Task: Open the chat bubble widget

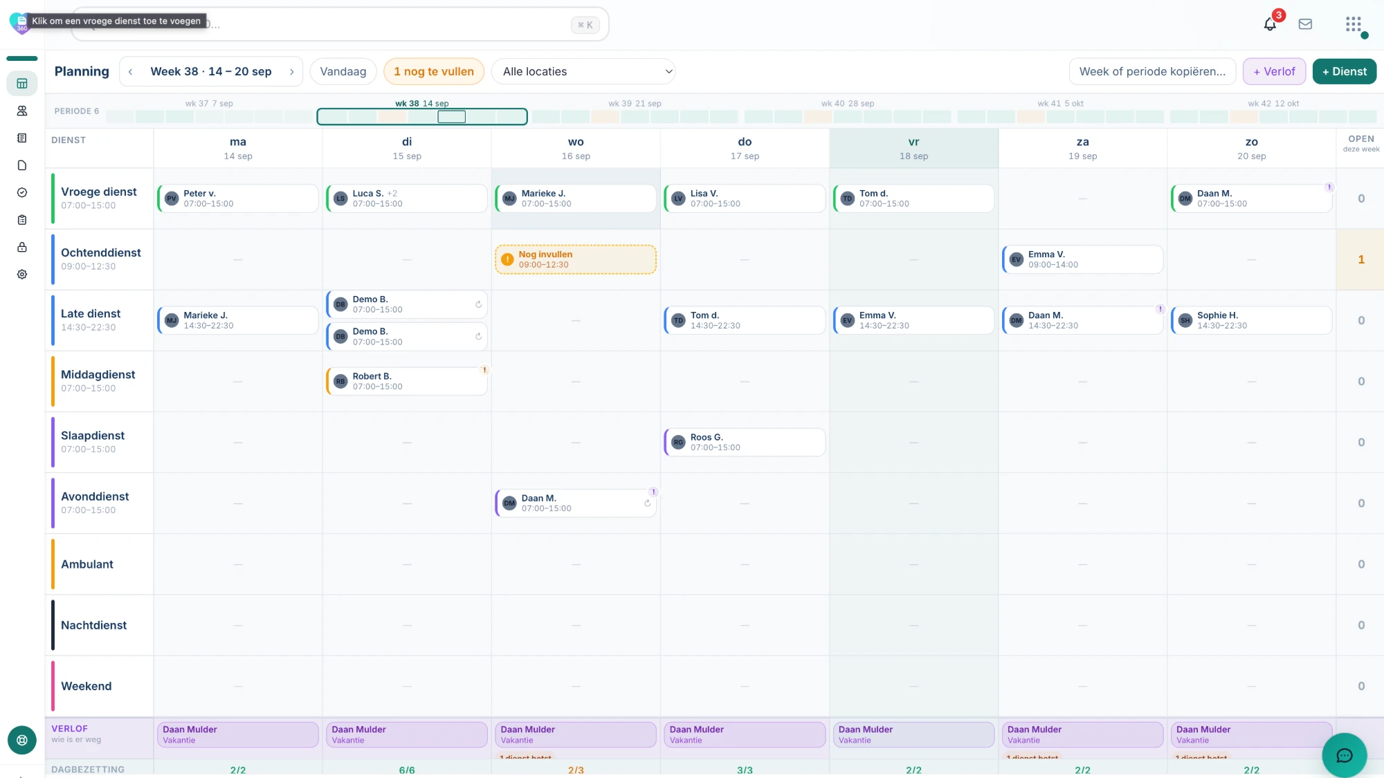Action: click(x=1344, y=755)
